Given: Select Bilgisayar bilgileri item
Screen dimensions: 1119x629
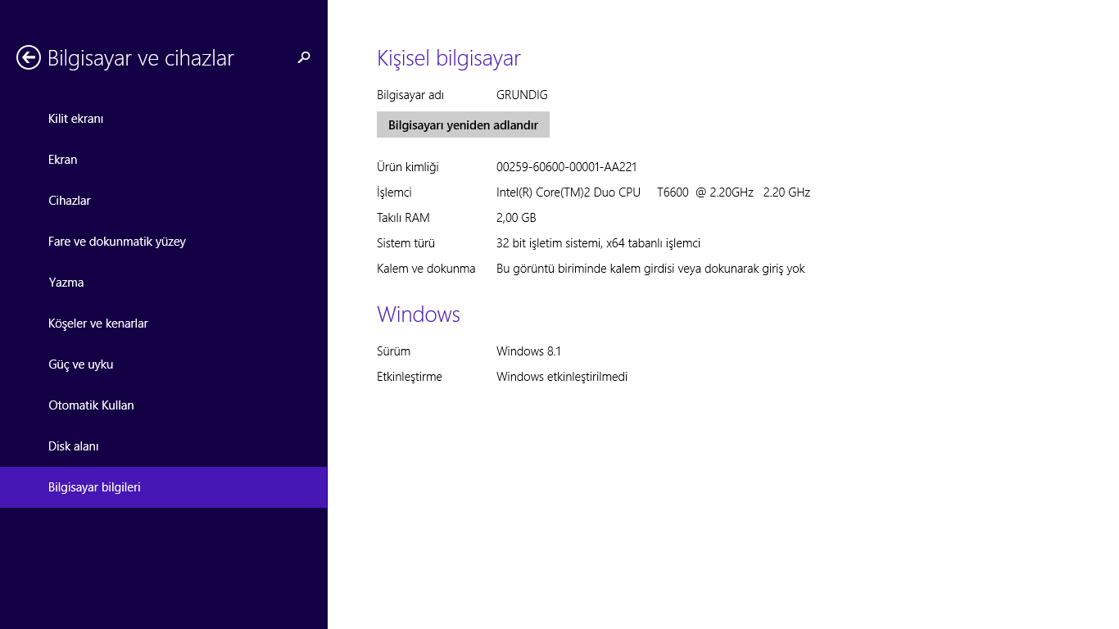Looking at the screenshot, I should (x=164, y=487).
